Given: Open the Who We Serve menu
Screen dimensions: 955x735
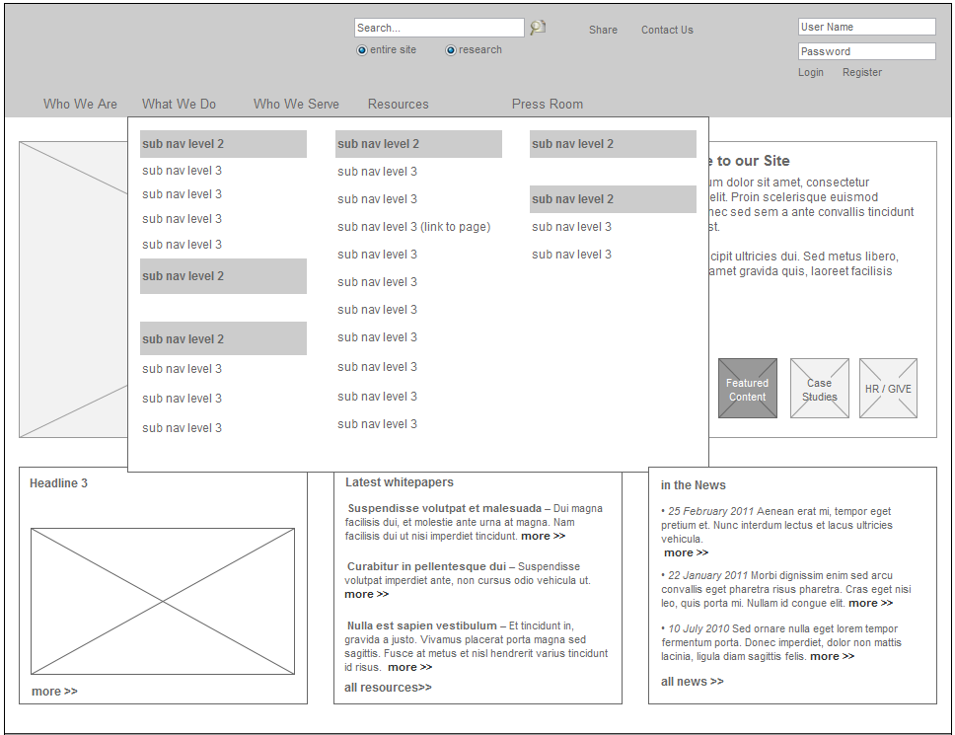Looking at the screenshot, I should [x=296, y=105].
